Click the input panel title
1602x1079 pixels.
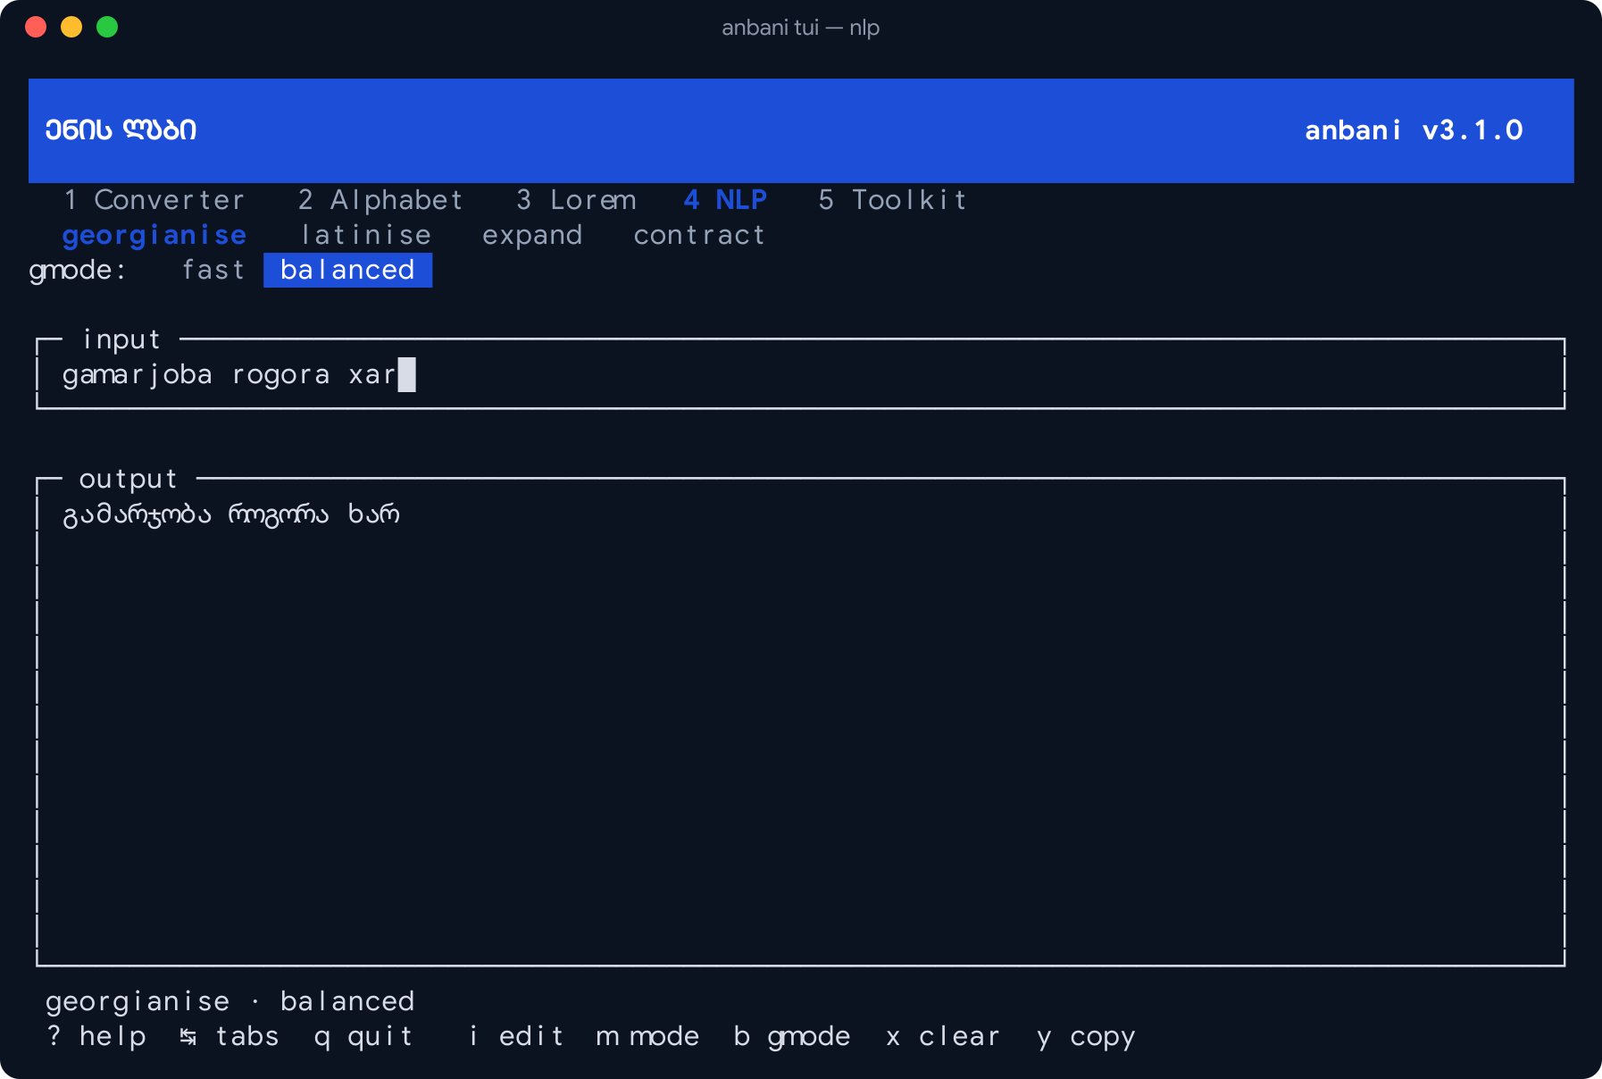121,339
